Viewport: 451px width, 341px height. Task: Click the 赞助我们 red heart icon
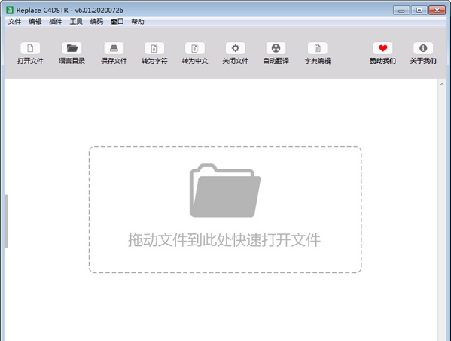click(382, 48)
